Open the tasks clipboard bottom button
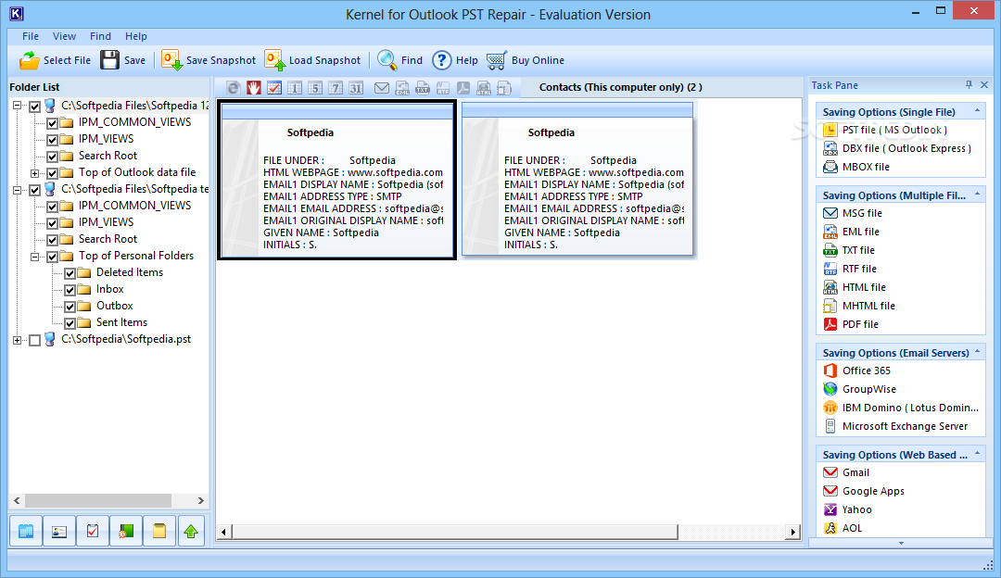 pyautogui.click(x=93, y=531)
